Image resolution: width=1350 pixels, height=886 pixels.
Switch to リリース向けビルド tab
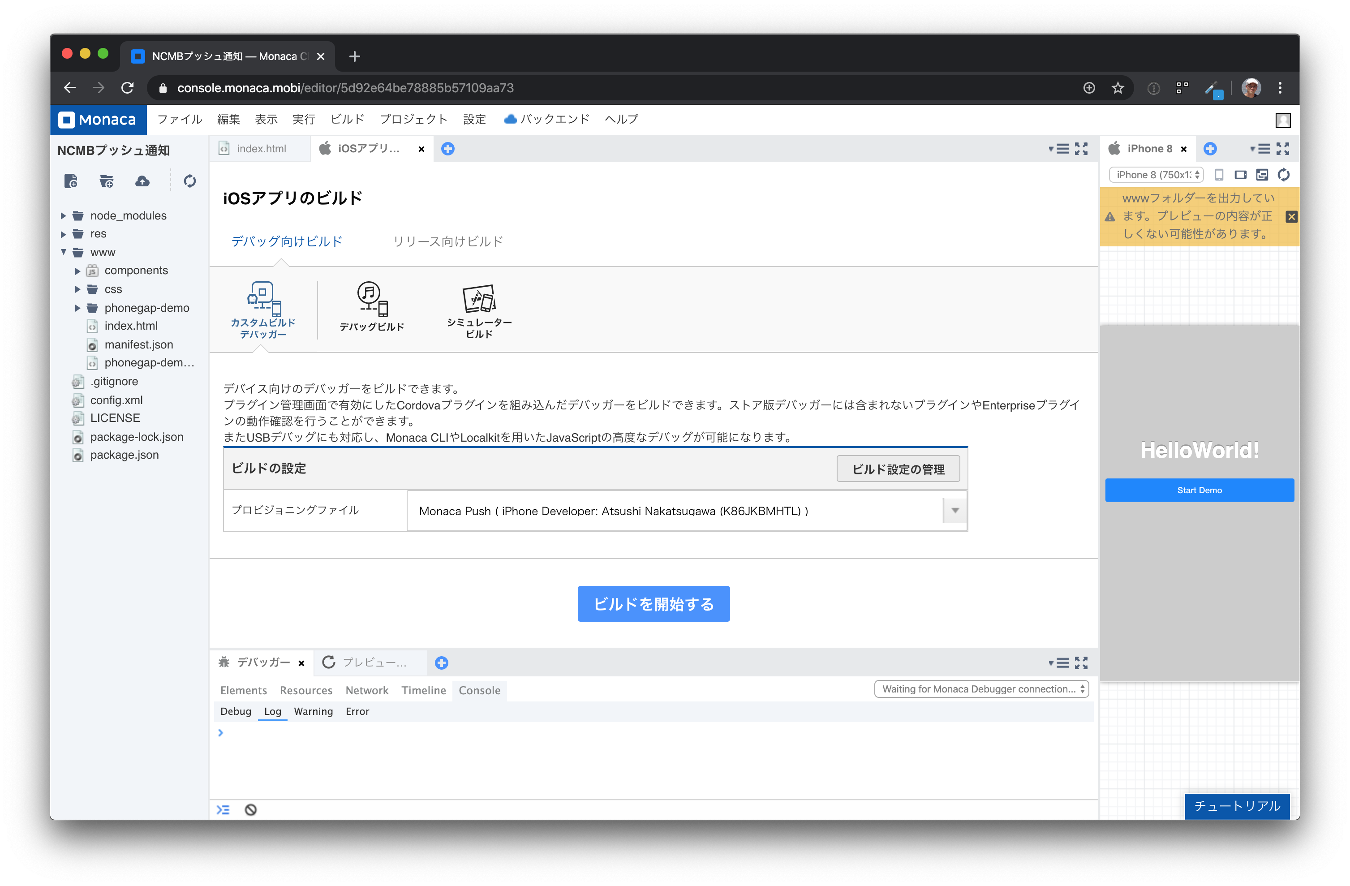coord(447,241)
